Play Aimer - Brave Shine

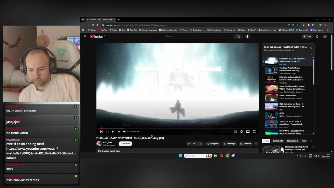(x=288, y=98)
